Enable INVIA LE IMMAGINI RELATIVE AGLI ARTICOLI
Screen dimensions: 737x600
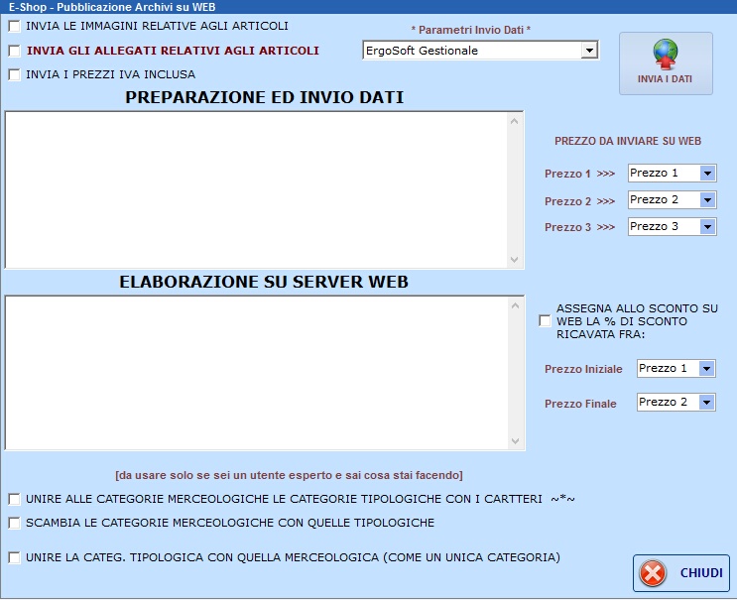(x=15, y=27)
